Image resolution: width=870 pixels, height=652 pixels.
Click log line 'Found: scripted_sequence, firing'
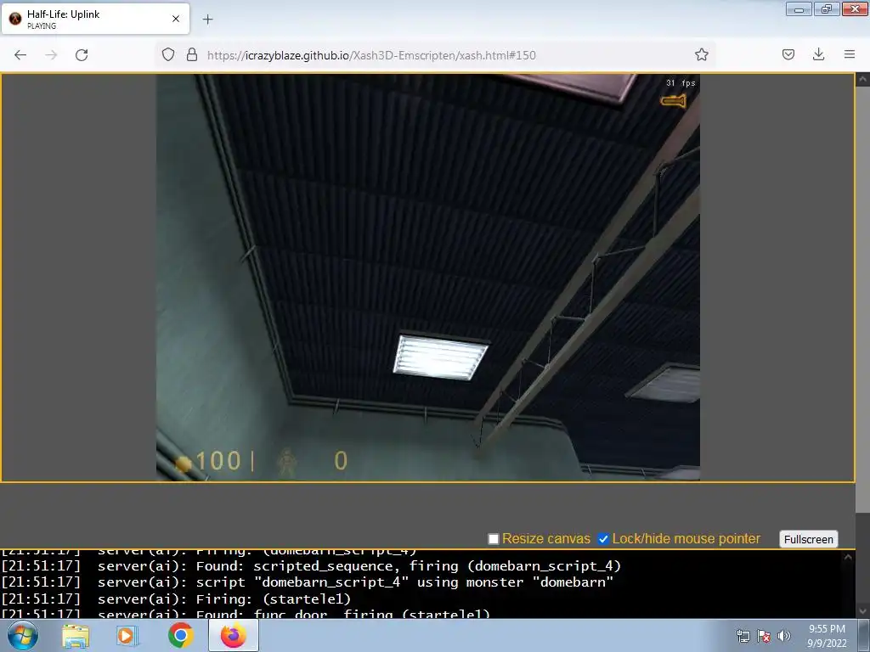pos(311,566)
